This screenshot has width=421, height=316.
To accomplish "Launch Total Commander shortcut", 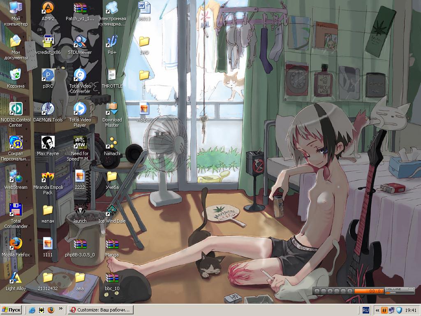I will coord(16,216).
